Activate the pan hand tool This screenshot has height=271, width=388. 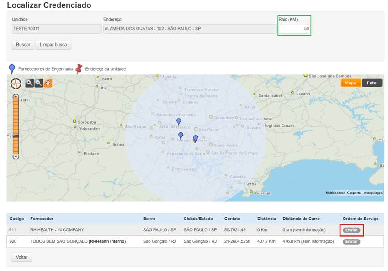[48, 83]
